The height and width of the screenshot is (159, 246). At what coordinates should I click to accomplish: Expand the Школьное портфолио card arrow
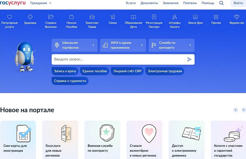coord(93,45)
